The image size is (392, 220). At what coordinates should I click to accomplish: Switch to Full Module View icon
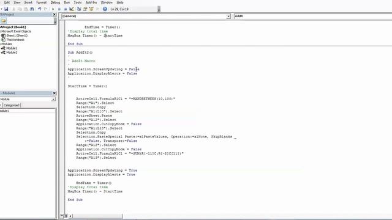click(66, 216)
